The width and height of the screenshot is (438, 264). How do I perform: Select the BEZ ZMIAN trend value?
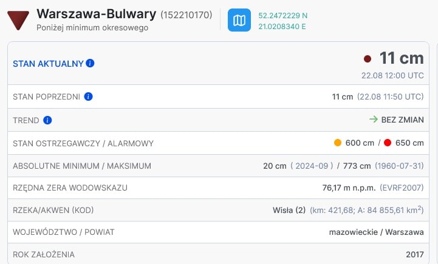pos(403,120)
